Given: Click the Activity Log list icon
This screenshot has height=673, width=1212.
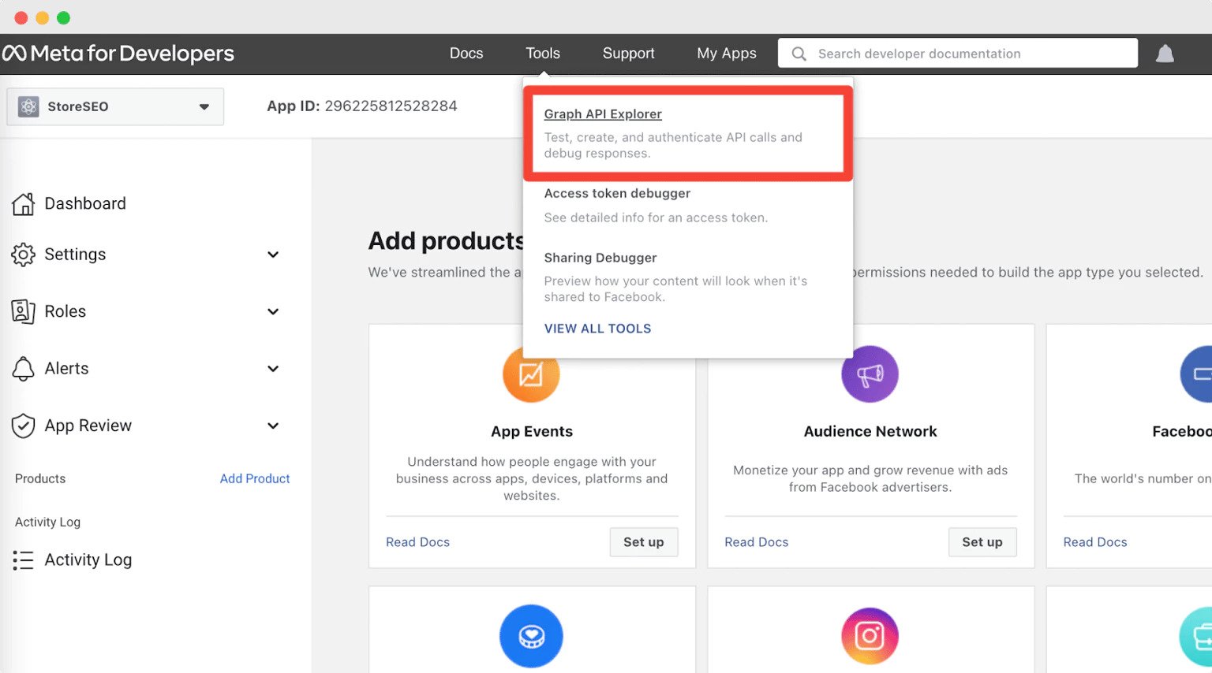Looking at the screenshot, I should [23, 560].
